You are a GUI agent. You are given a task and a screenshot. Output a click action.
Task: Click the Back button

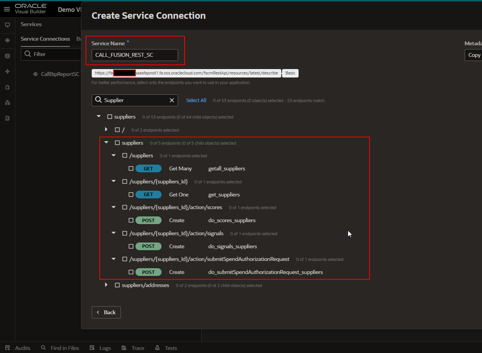[x=106, y=312]
